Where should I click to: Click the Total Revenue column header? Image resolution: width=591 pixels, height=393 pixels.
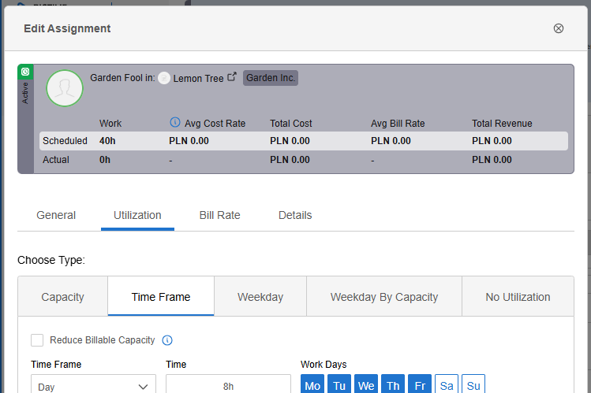pos(502,124)
